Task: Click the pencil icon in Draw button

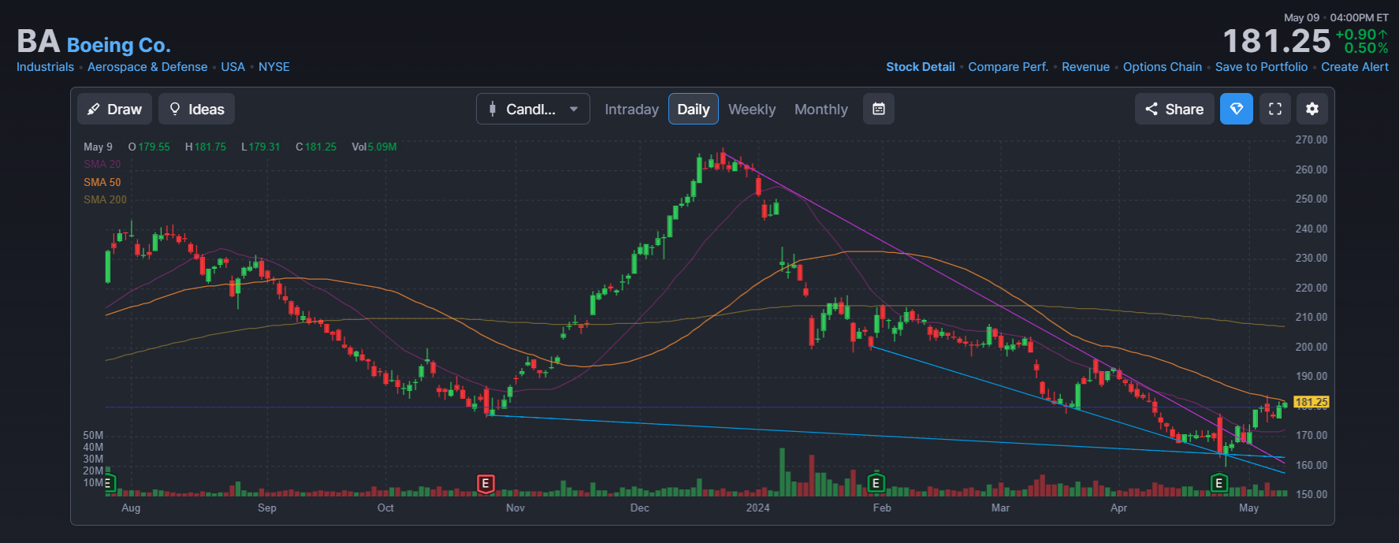Action: pyautogui.click(x=93, y=109)
